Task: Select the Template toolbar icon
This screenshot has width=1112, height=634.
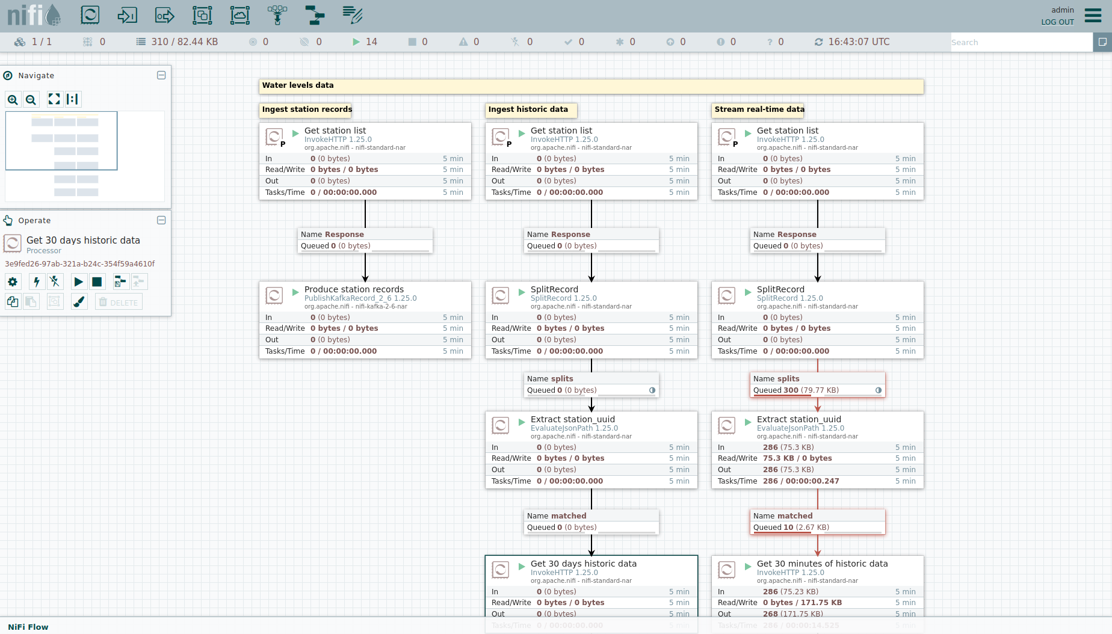Action: [315, 15]
